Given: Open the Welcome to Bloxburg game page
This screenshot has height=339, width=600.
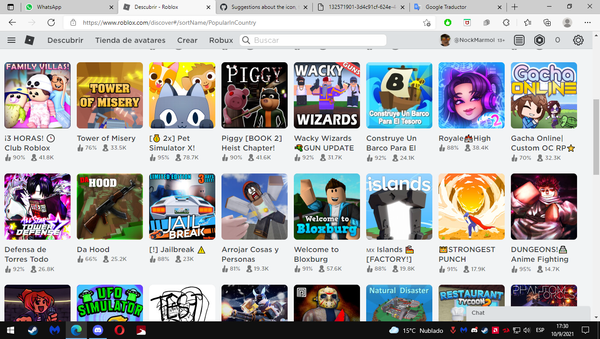Looking at the screenshot, I should coord(326,207).
